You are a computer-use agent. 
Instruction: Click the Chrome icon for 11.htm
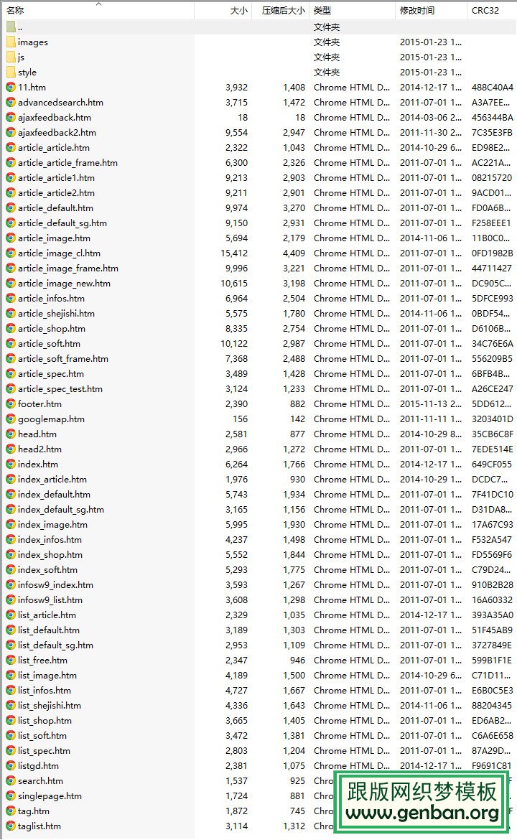pos(11,87)
